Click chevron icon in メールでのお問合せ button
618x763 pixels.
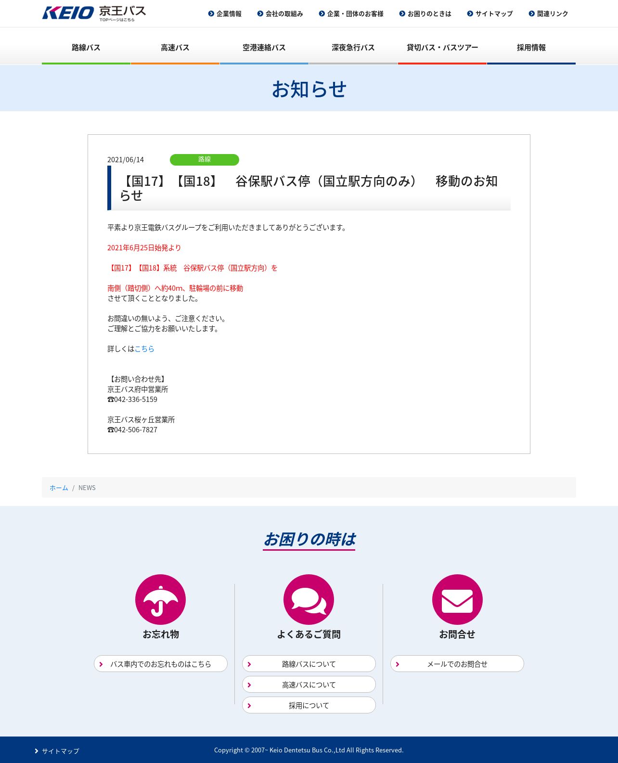pyautogui.click(x=398, y=664)
